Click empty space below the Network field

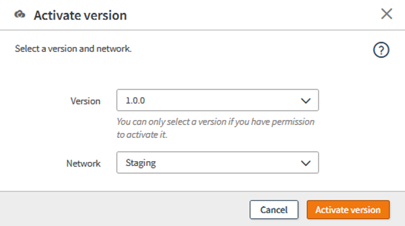click(217, 183)
